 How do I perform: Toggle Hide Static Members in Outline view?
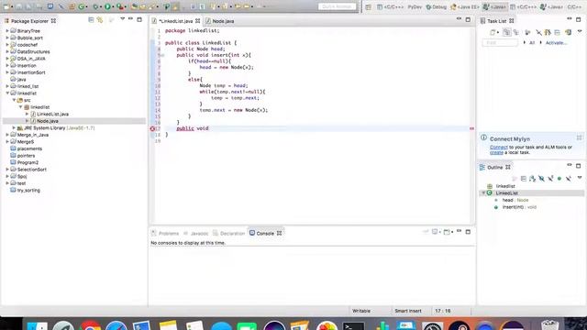[550, 179]
